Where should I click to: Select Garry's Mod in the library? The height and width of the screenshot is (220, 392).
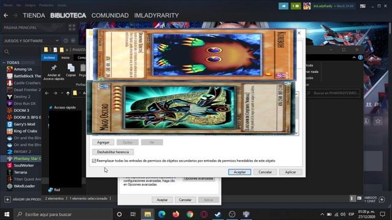24,124
